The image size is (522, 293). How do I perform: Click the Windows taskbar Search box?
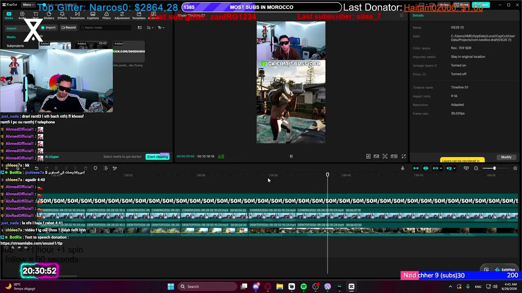(207, 286)
